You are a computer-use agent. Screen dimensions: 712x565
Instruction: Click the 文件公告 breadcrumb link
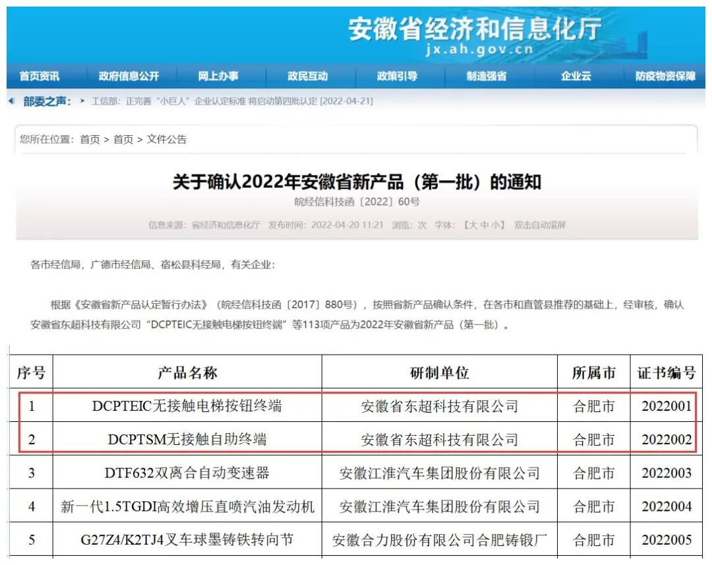167,139
